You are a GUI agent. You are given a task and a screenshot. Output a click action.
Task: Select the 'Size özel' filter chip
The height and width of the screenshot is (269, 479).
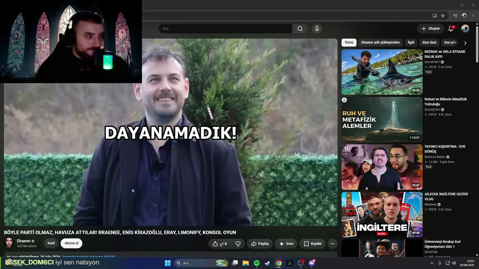click(x=429, y=43)
